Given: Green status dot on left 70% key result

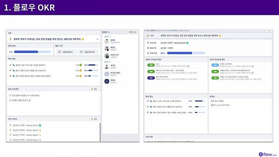Looking at the screenshot, I should [81, 65].
